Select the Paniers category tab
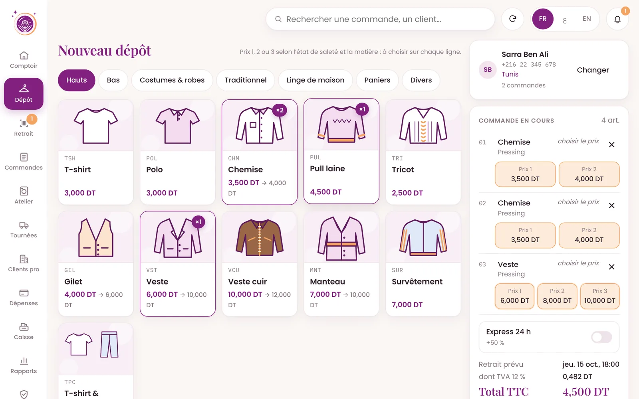The image size is (639, 399). click(x=377, y=80)
